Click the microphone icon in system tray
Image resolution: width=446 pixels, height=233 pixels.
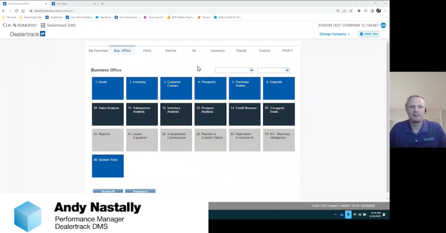click(x=348, y=215)
